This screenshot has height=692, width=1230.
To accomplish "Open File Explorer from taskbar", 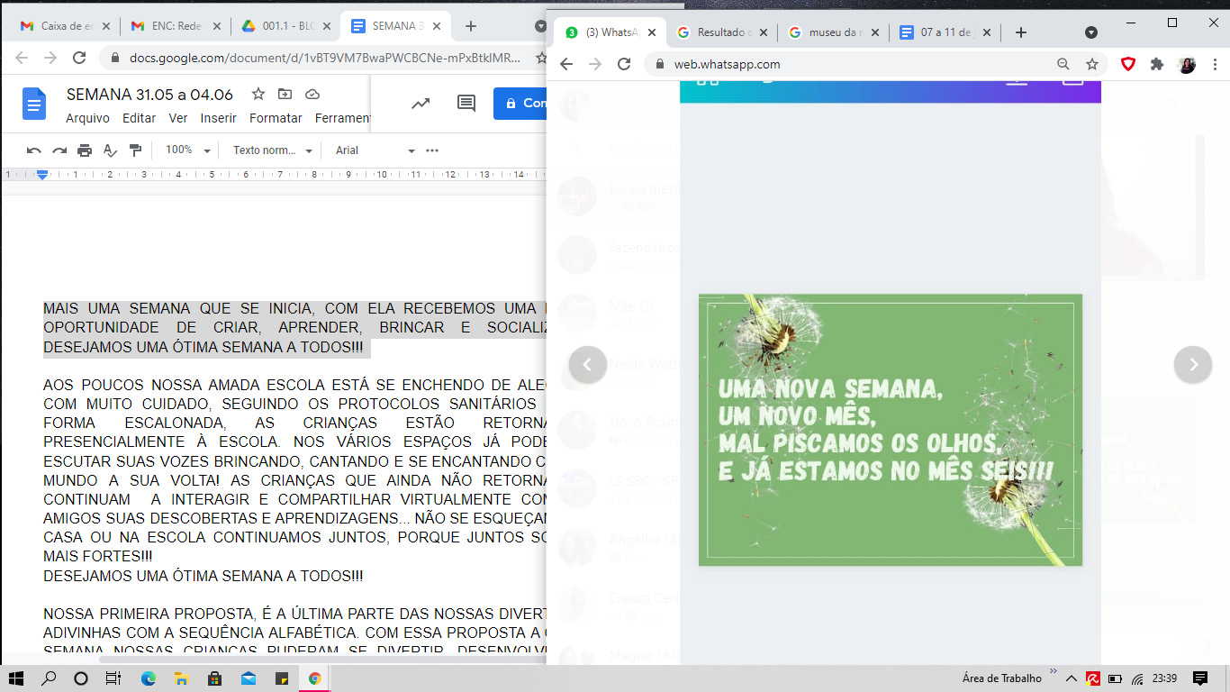I will click(x=181, y=678).
